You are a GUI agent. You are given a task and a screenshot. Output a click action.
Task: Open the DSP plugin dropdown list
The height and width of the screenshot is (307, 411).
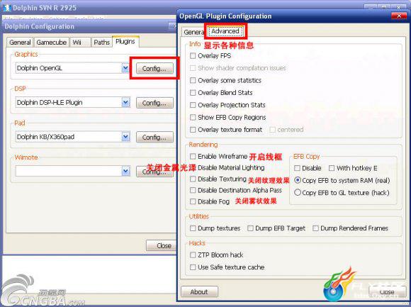pyautogui.click(x=125, y=103)
